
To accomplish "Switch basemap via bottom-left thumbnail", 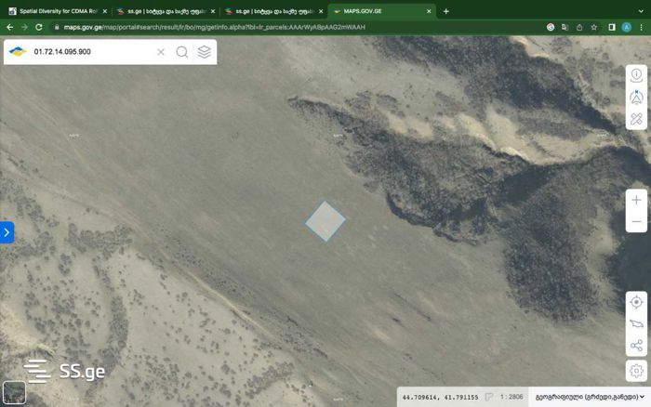I will pyautogui.click(x=14, y=392).
